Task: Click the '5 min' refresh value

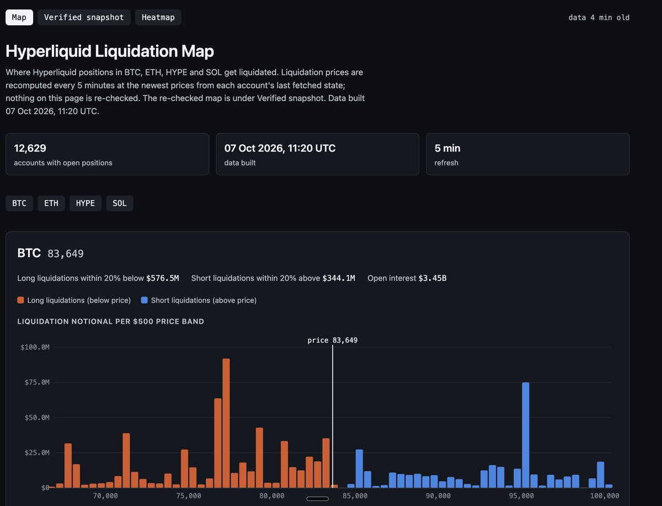Action: click(447, 148)
